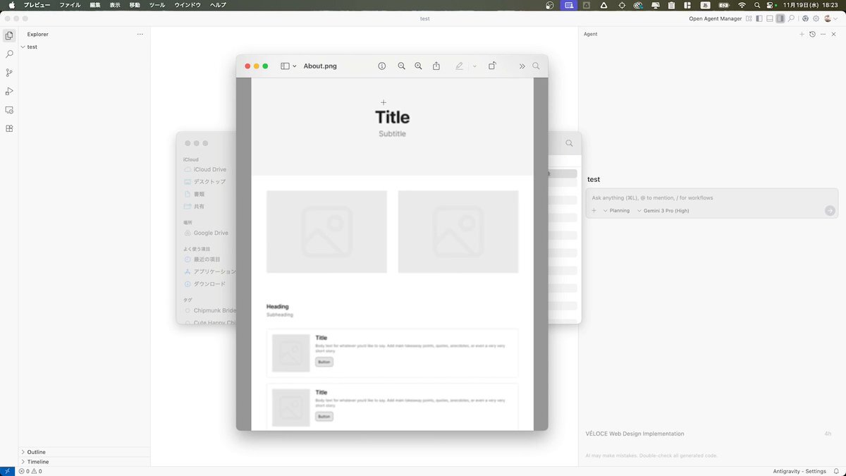Viewport: 846px width, 476px height.
Task: Open settings gear in title bar
Action: pyautogui.click(x=816, y=18)
